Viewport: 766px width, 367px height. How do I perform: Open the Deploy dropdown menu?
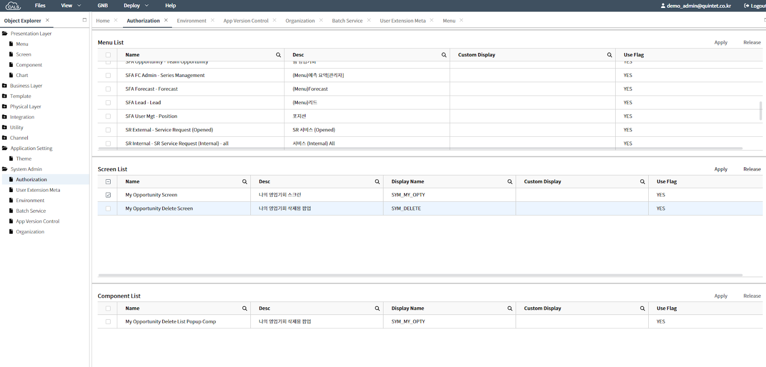(136, 6)
